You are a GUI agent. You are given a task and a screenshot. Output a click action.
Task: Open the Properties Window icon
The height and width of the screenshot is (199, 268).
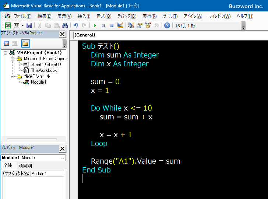coord(140,25)
